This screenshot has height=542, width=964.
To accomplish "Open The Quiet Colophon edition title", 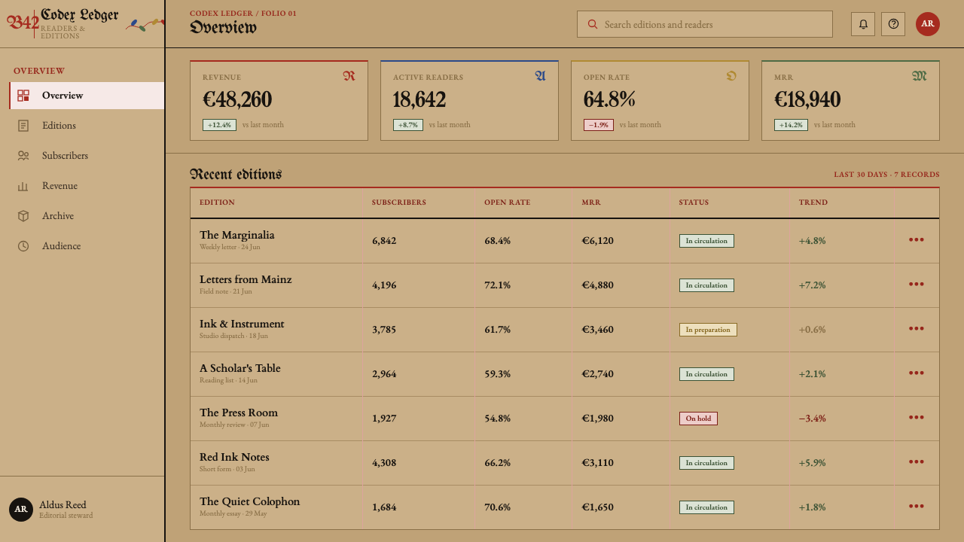I will pos(250,501).
